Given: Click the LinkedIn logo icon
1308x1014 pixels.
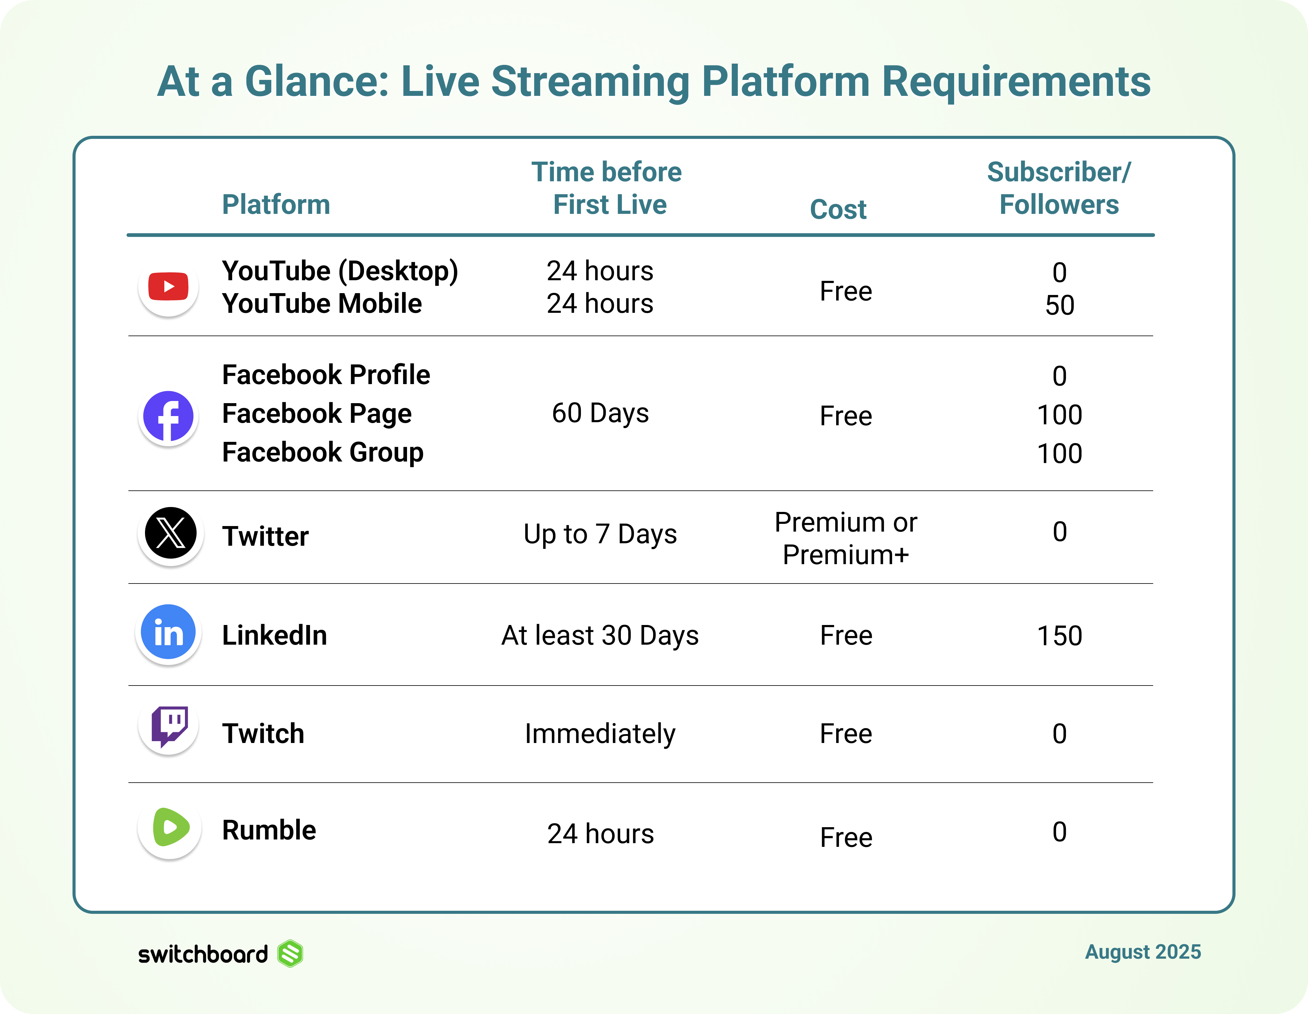Looking at the screenshot, I should point(168,632).
